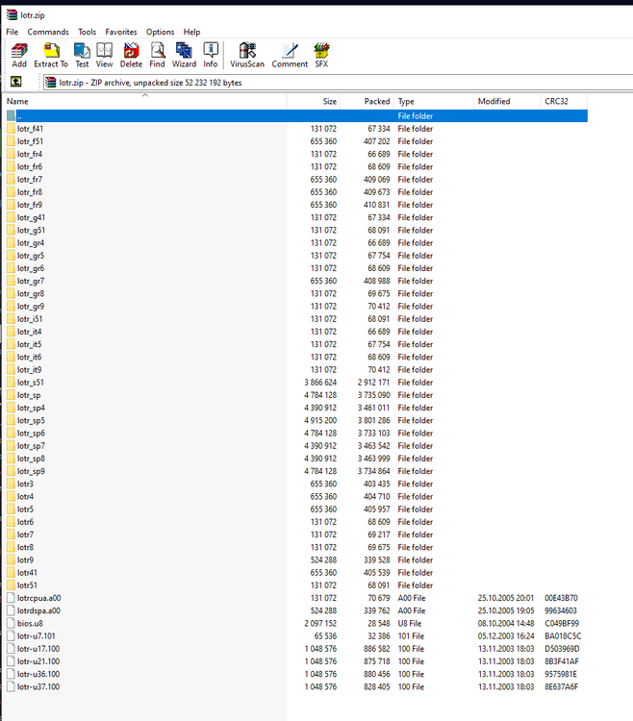Click the WinRAR icon in the title bar
This screenshot has width=633, height=721.
coord(12,14)
